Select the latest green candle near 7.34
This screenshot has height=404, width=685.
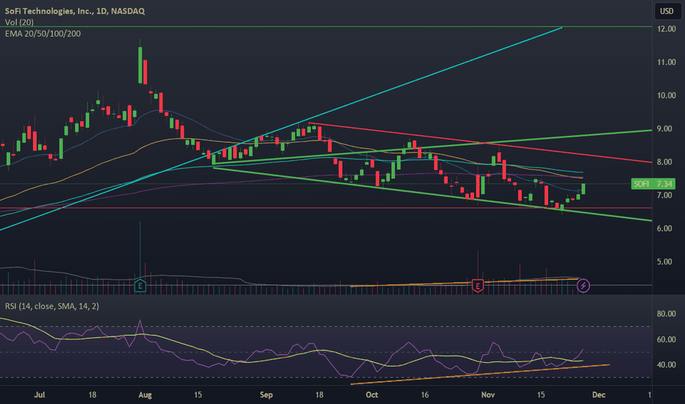pyautogui.click(x=584, y=189)
